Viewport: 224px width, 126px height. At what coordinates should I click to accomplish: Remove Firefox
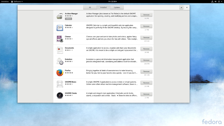point(146,71)
